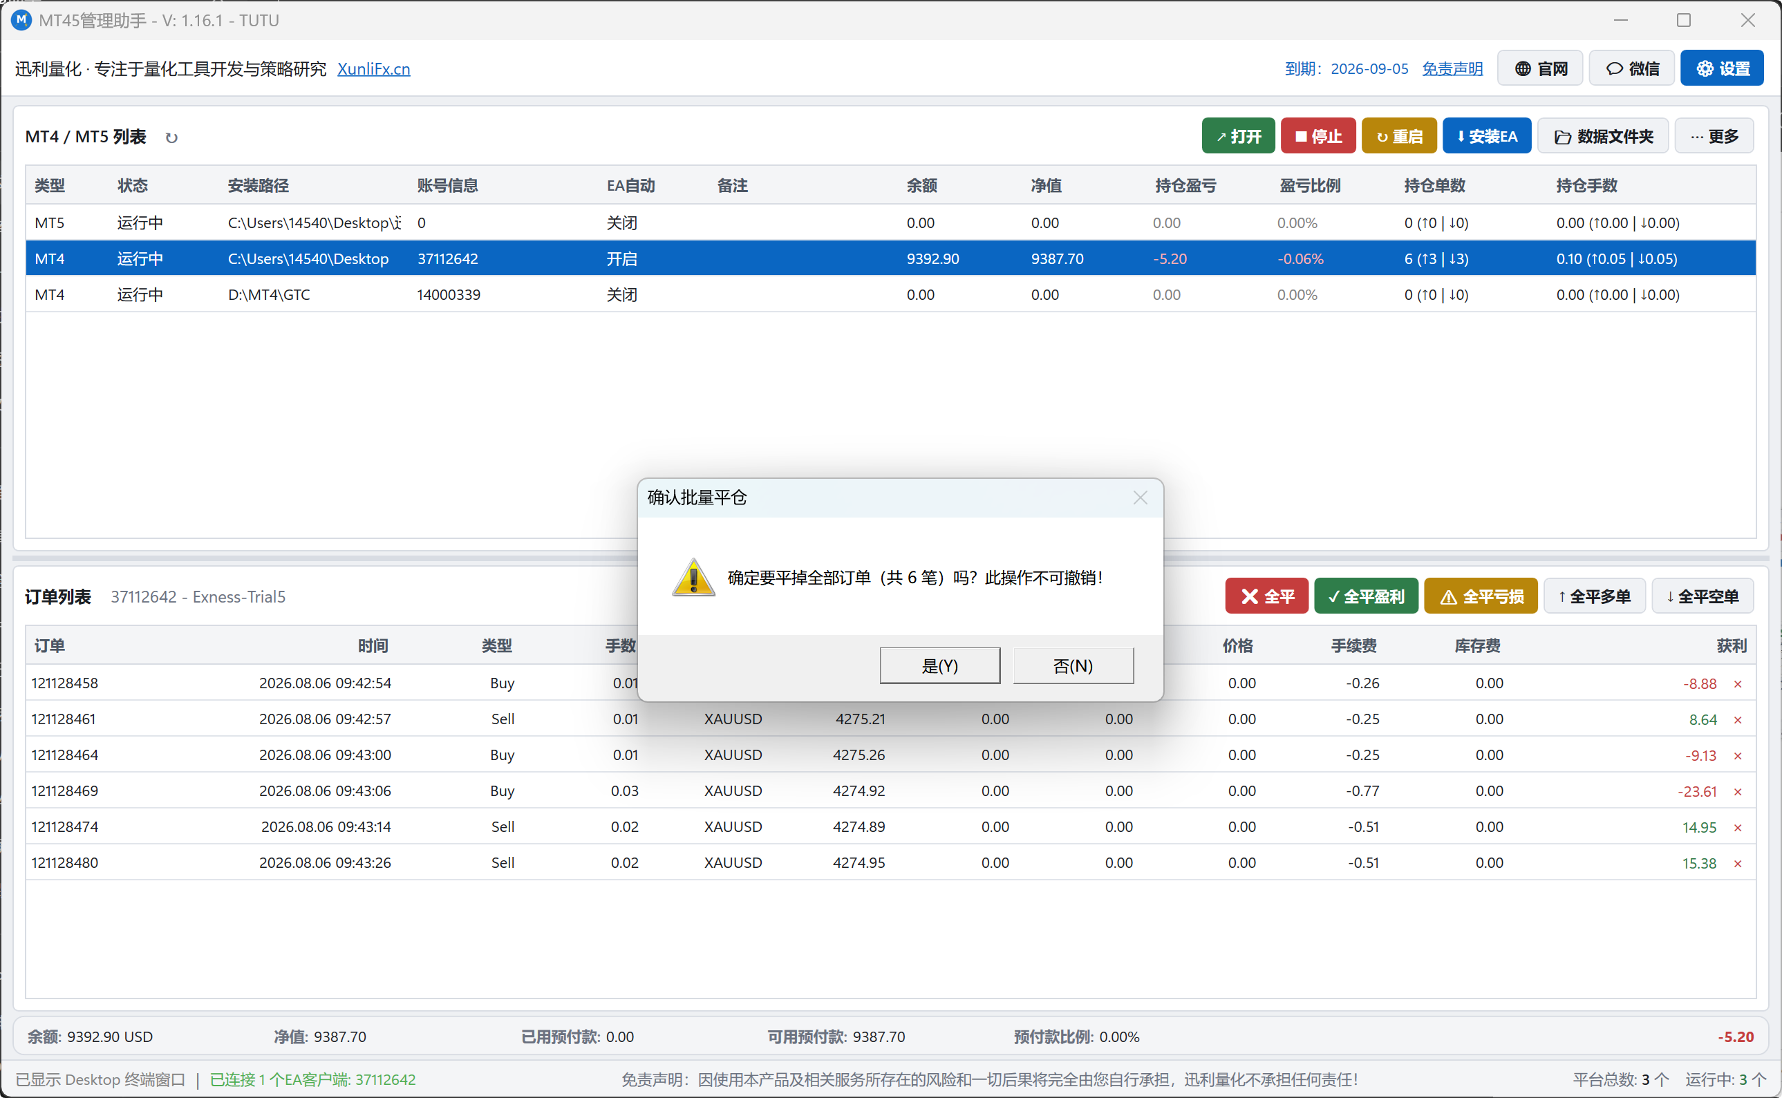1782x1098 pixels.
Task: Open 设置 settings
Action: 1723,68
